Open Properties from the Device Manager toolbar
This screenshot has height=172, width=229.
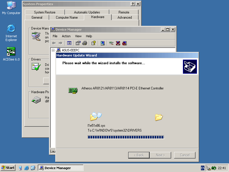(78, 43)
